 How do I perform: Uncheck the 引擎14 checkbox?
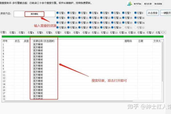pyautogui.click(x=112, y=18)
